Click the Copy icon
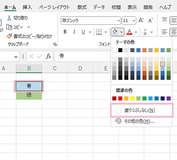 click(9, 27)
